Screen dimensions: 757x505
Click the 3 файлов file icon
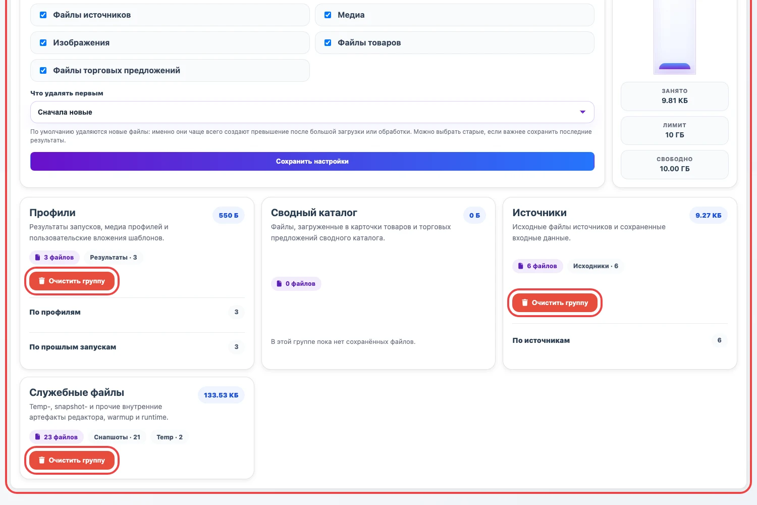pyautogui.click(x=37, y=258)
